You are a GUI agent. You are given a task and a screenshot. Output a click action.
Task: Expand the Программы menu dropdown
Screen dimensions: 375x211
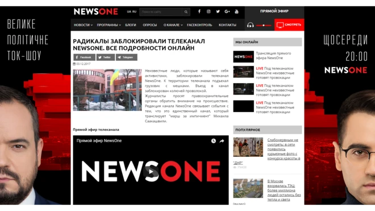(109, 25)
